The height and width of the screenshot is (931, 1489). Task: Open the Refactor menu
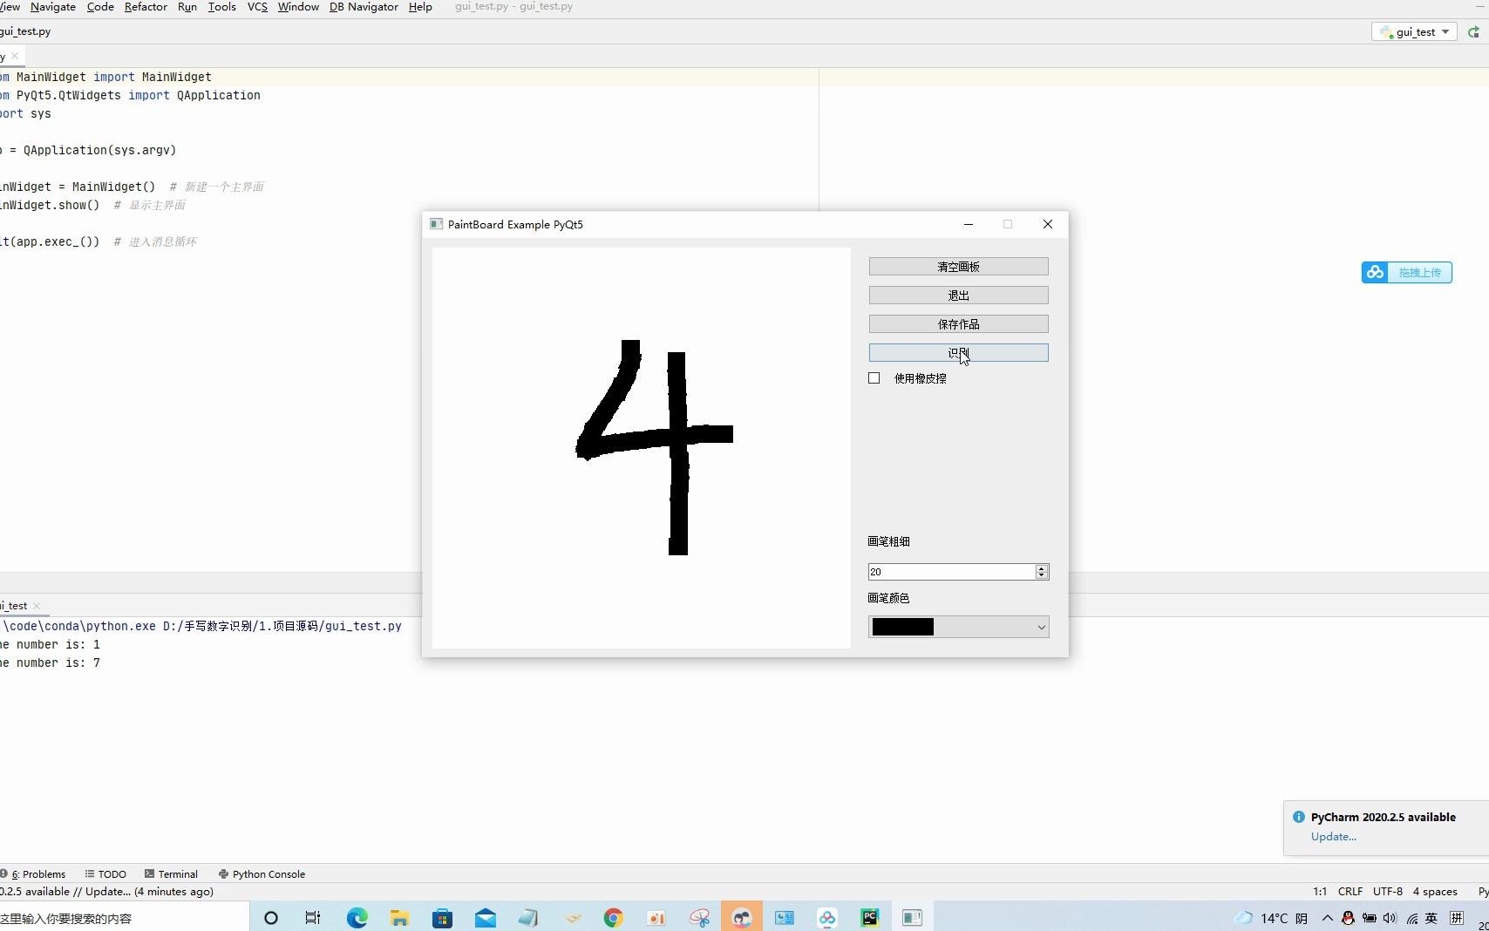tap(146, 7)
